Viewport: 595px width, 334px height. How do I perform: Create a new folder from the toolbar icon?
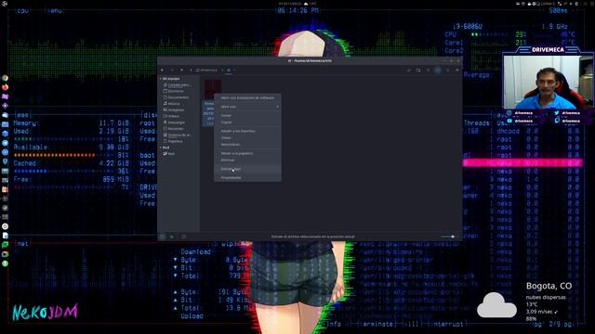pyautogui.click(x=418, y=71)
